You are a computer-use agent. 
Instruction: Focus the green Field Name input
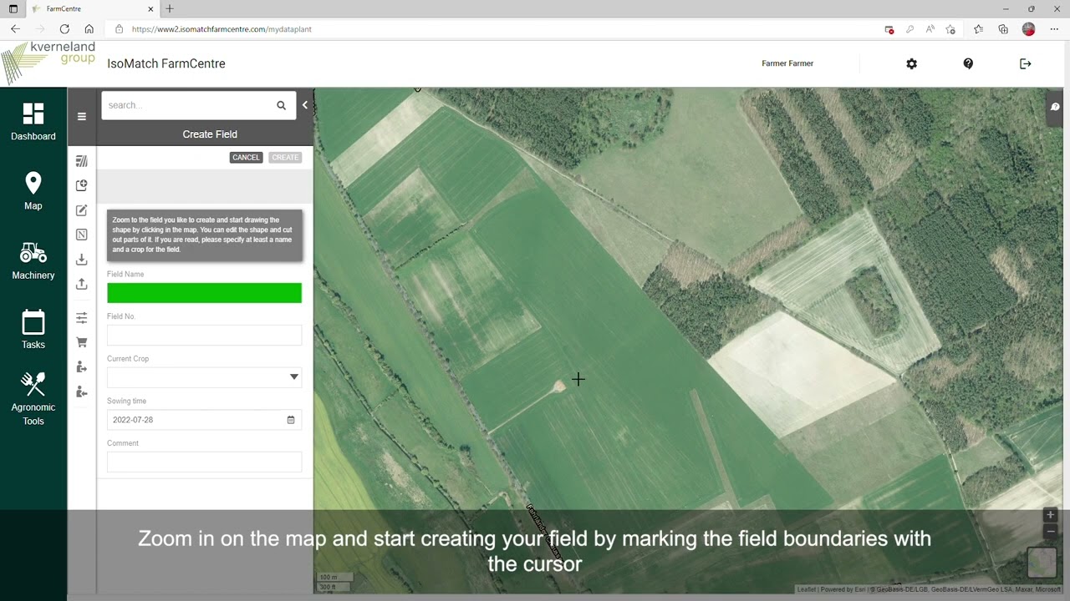click(204, 293)
